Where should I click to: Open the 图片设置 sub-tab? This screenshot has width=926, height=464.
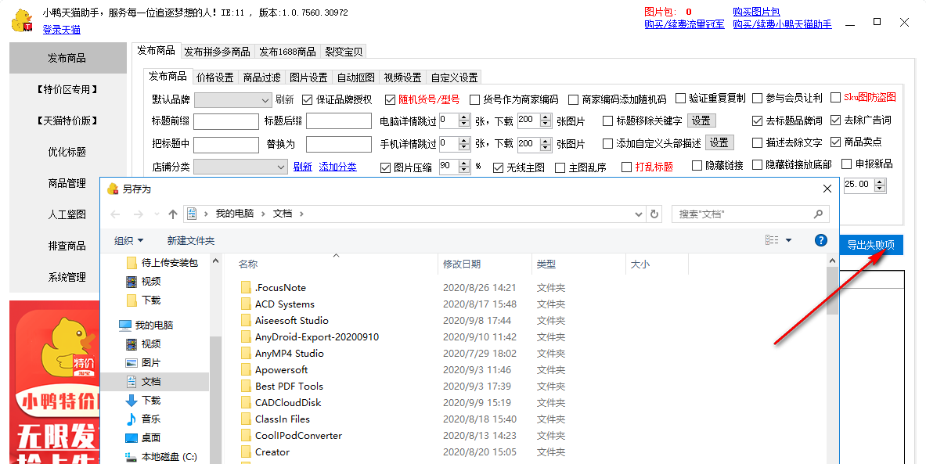(x=308, y=77)
